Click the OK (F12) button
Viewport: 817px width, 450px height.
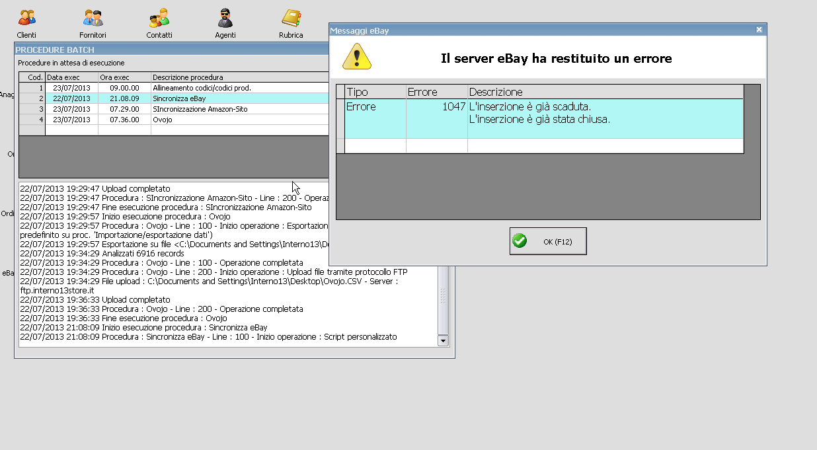(548, 241)
